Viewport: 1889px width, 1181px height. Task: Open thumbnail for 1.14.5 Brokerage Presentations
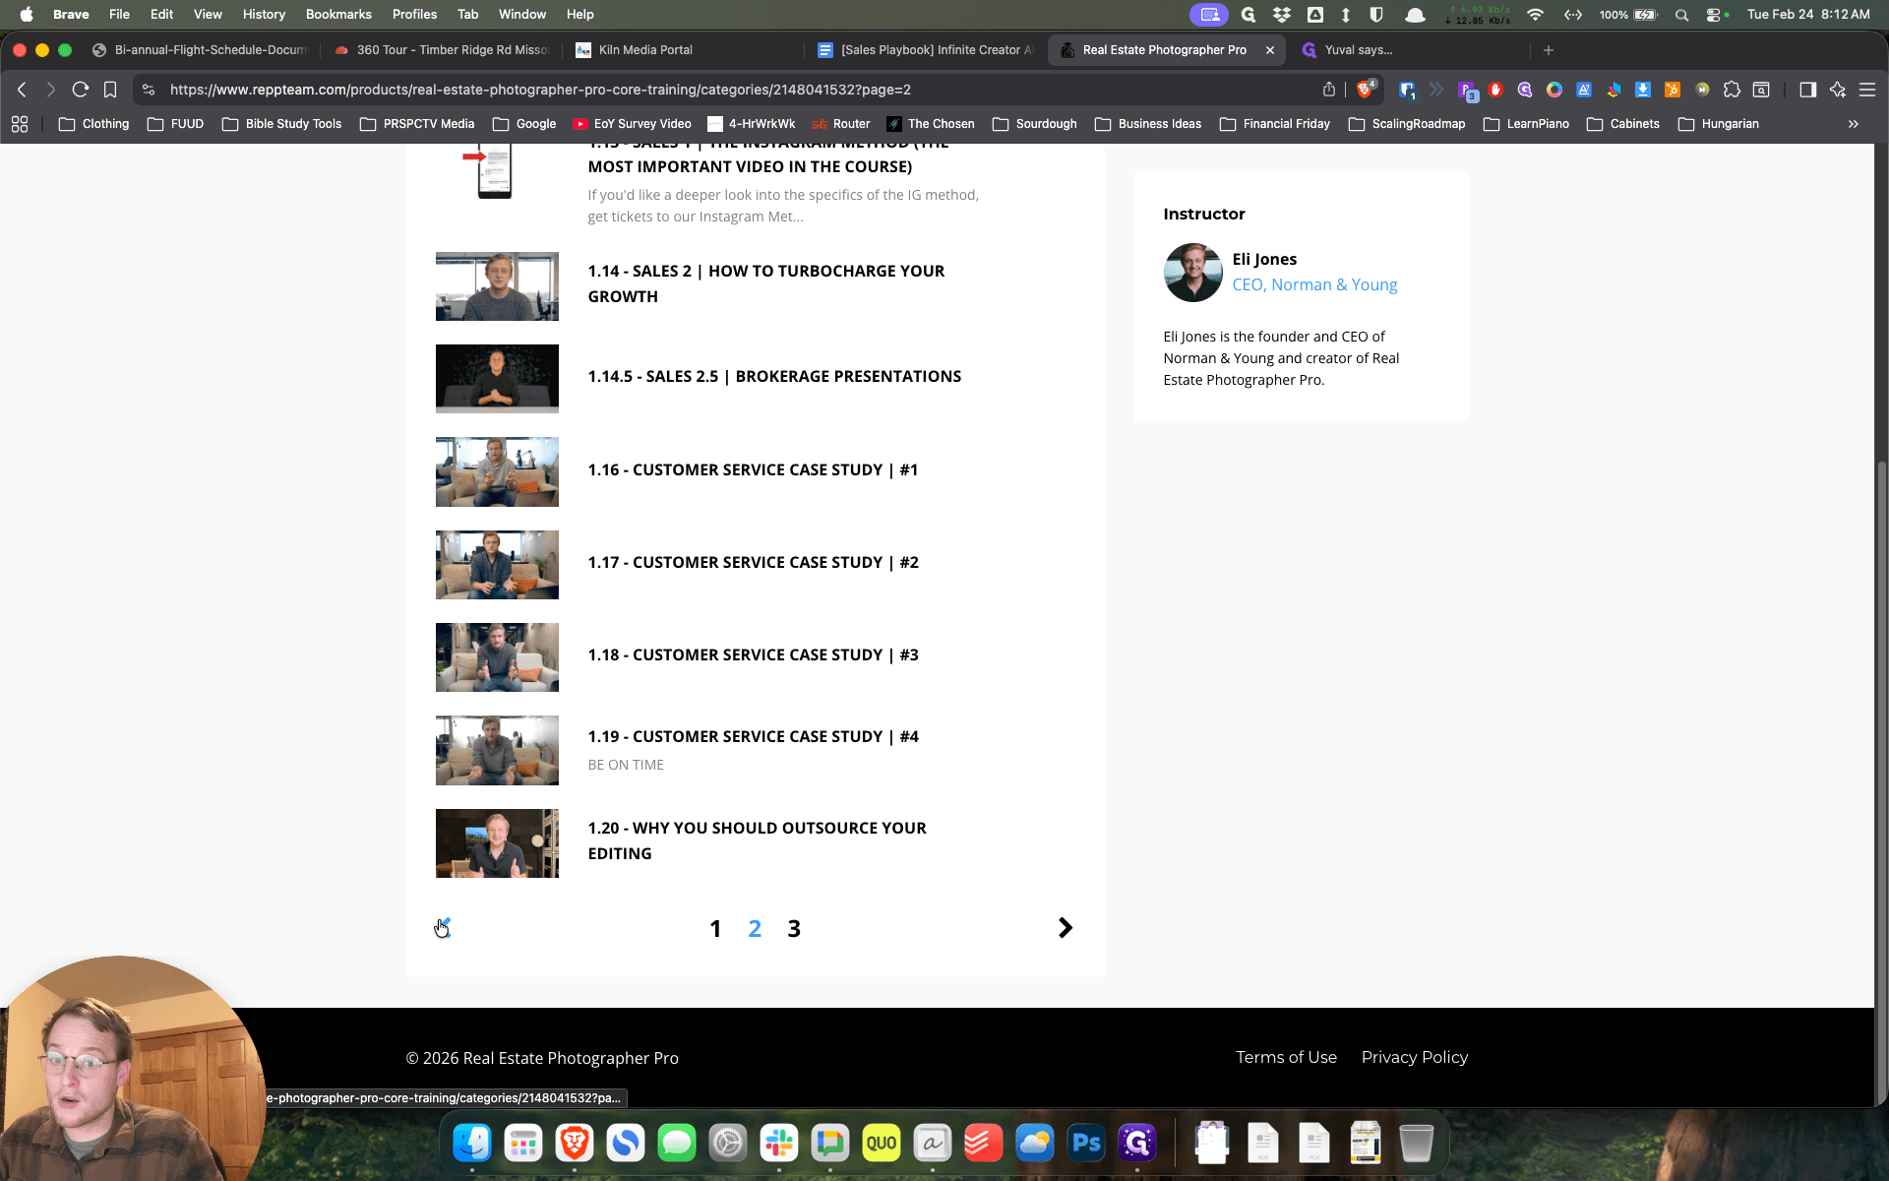pos(497,379)
